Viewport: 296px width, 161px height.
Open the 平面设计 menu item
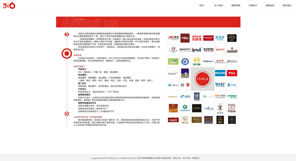(253, 5)
